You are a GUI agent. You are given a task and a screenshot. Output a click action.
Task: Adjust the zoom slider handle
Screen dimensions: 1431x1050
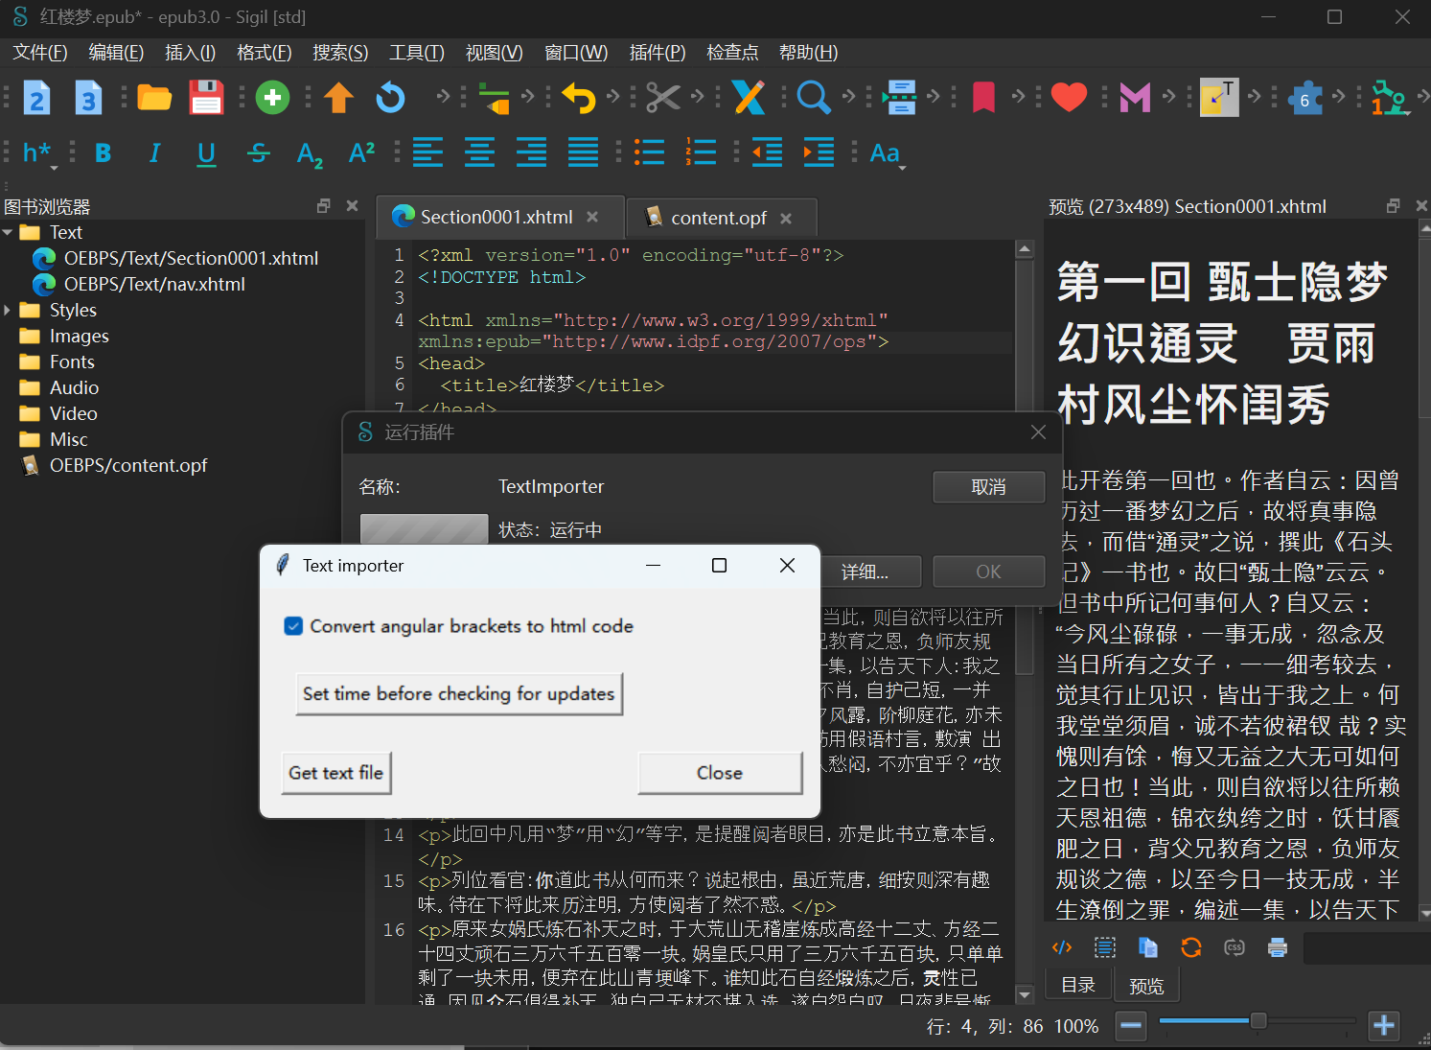[x=1258, y=1021]
